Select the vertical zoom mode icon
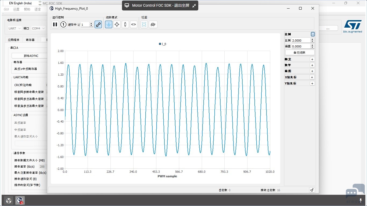Viewport: 367px width, 206px height. pyautogui.click(x=125, y=24)
